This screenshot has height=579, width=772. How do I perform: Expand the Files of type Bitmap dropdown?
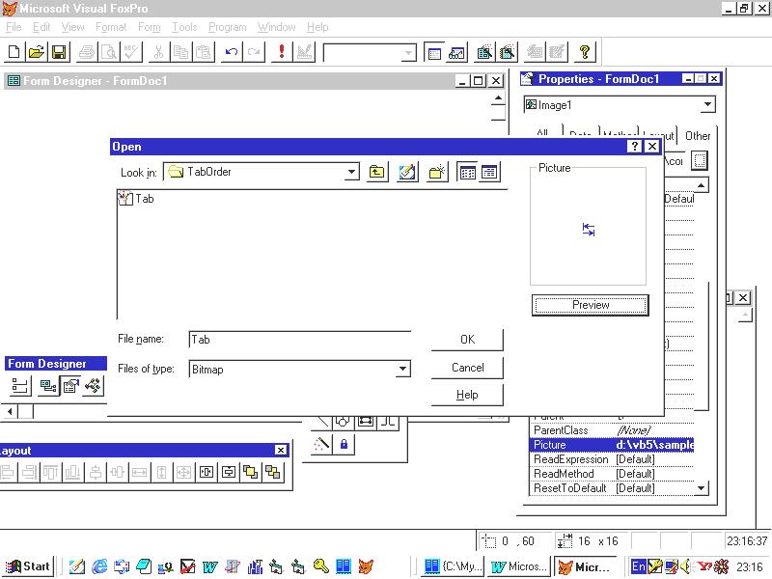(402, 369)
